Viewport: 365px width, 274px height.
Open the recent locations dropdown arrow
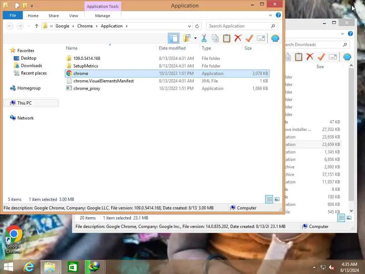[29, 26]
